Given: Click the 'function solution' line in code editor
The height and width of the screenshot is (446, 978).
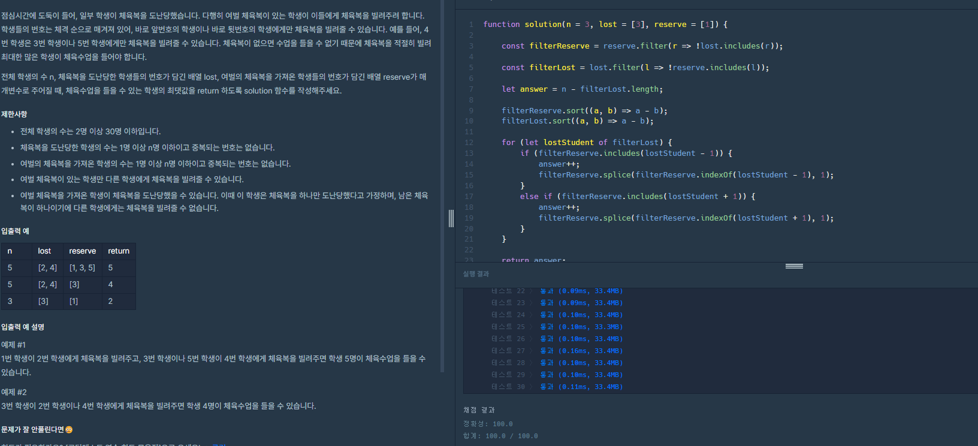Looking at the screenshot, I should pyautogui.click(x=605, y=25).
